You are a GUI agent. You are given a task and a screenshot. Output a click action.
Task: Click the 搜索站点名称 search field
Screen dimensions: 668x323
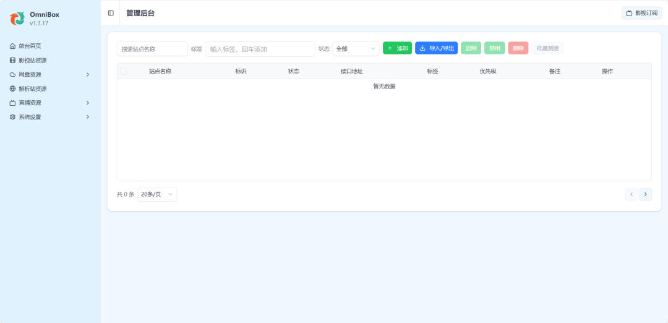pos(152,49)
